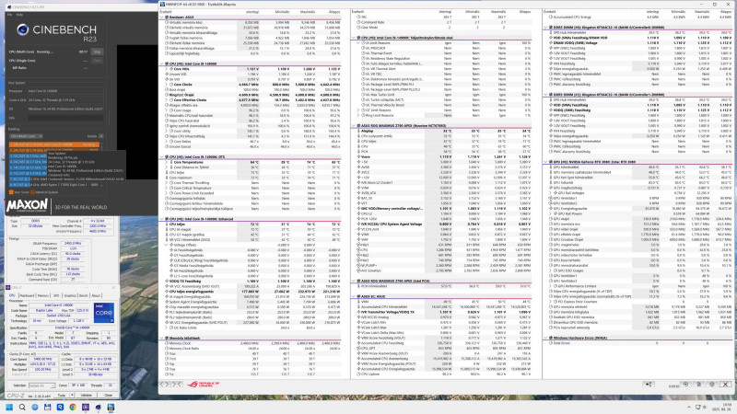Screen dimensions: 737x414
Task: Stop the CPU (Multi Core) test in Cinebench
Action: point(97,52)
